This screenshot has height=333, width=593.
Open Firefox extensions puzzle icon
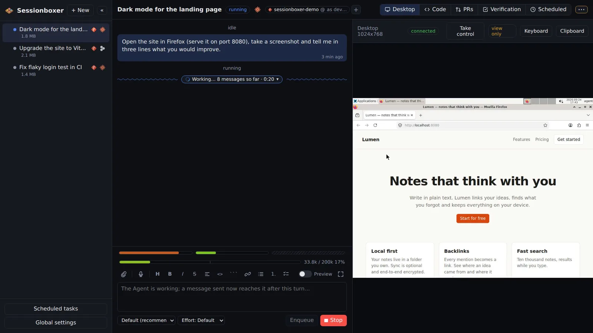coord(579,125)
